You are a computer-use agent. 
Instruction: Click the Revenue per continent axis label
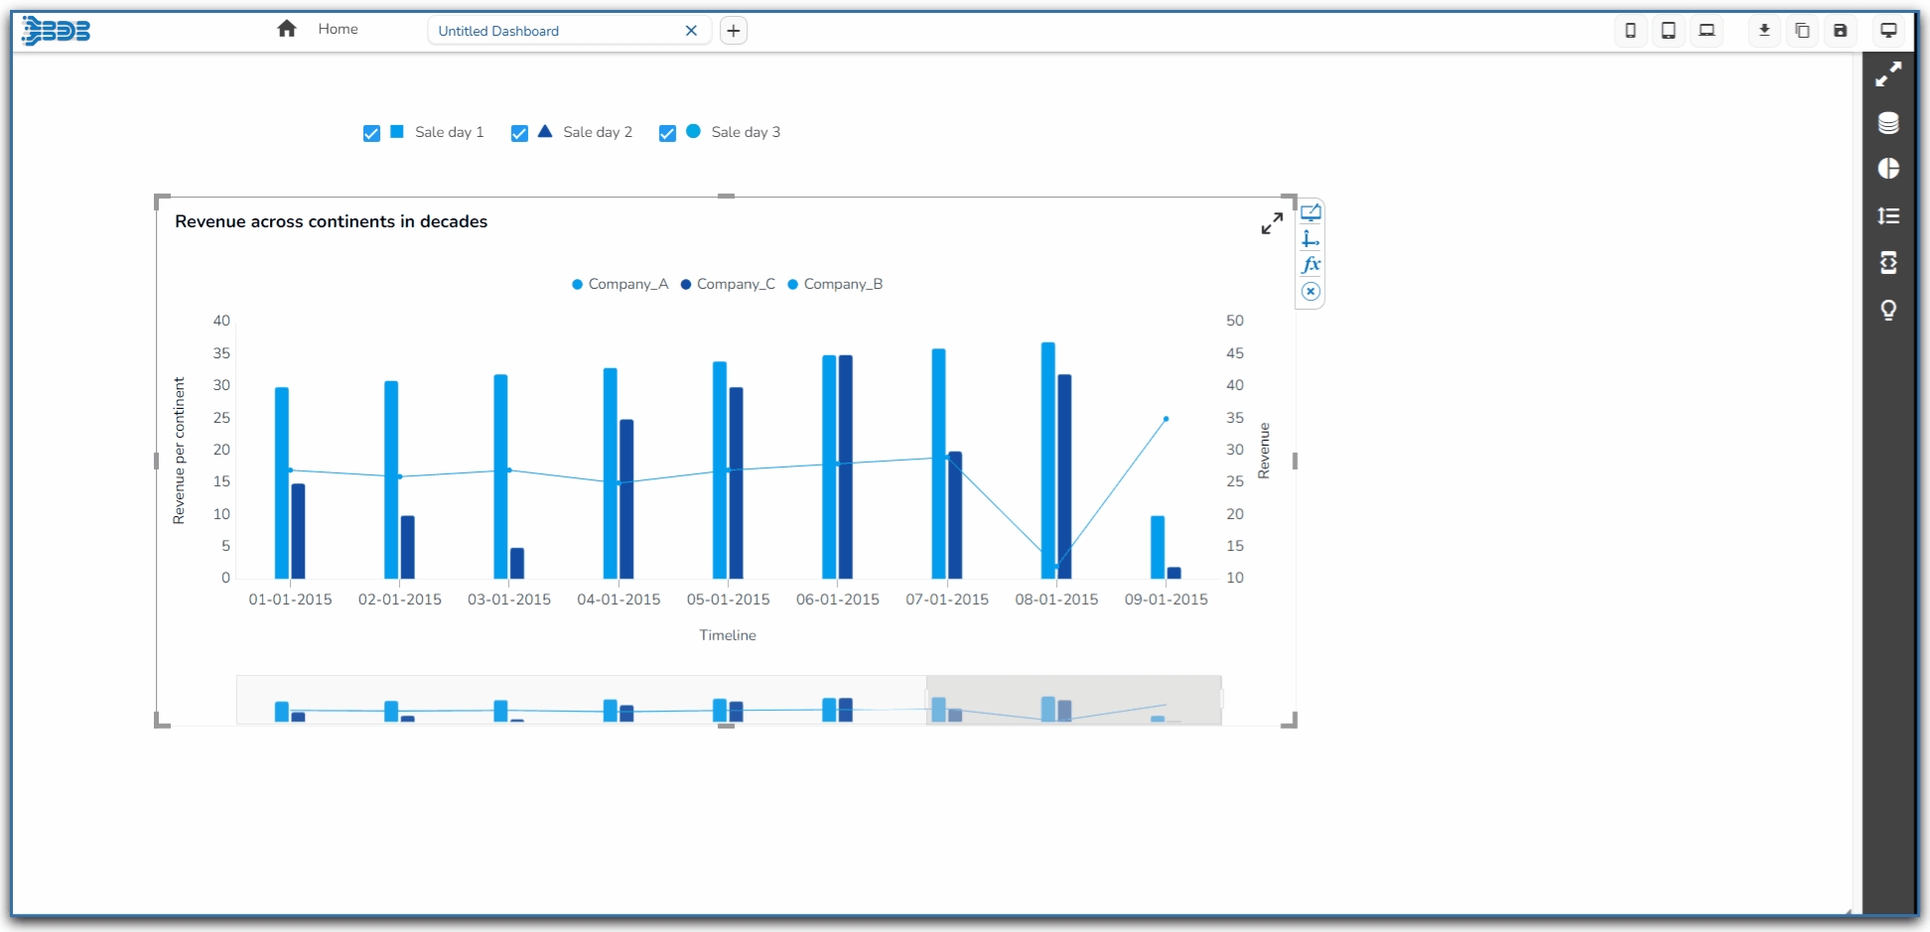coord(179,451)
